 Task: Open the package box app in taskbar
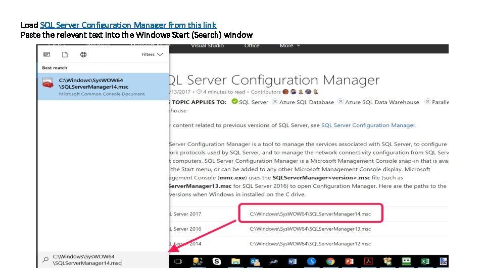387,261
